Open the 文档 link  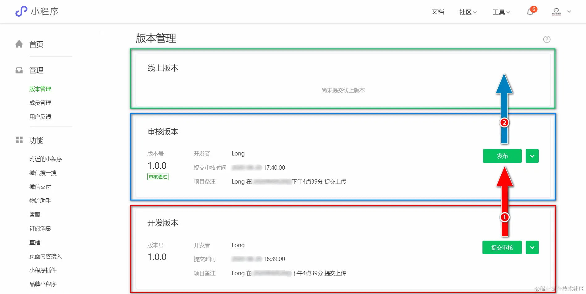[438, 12]
